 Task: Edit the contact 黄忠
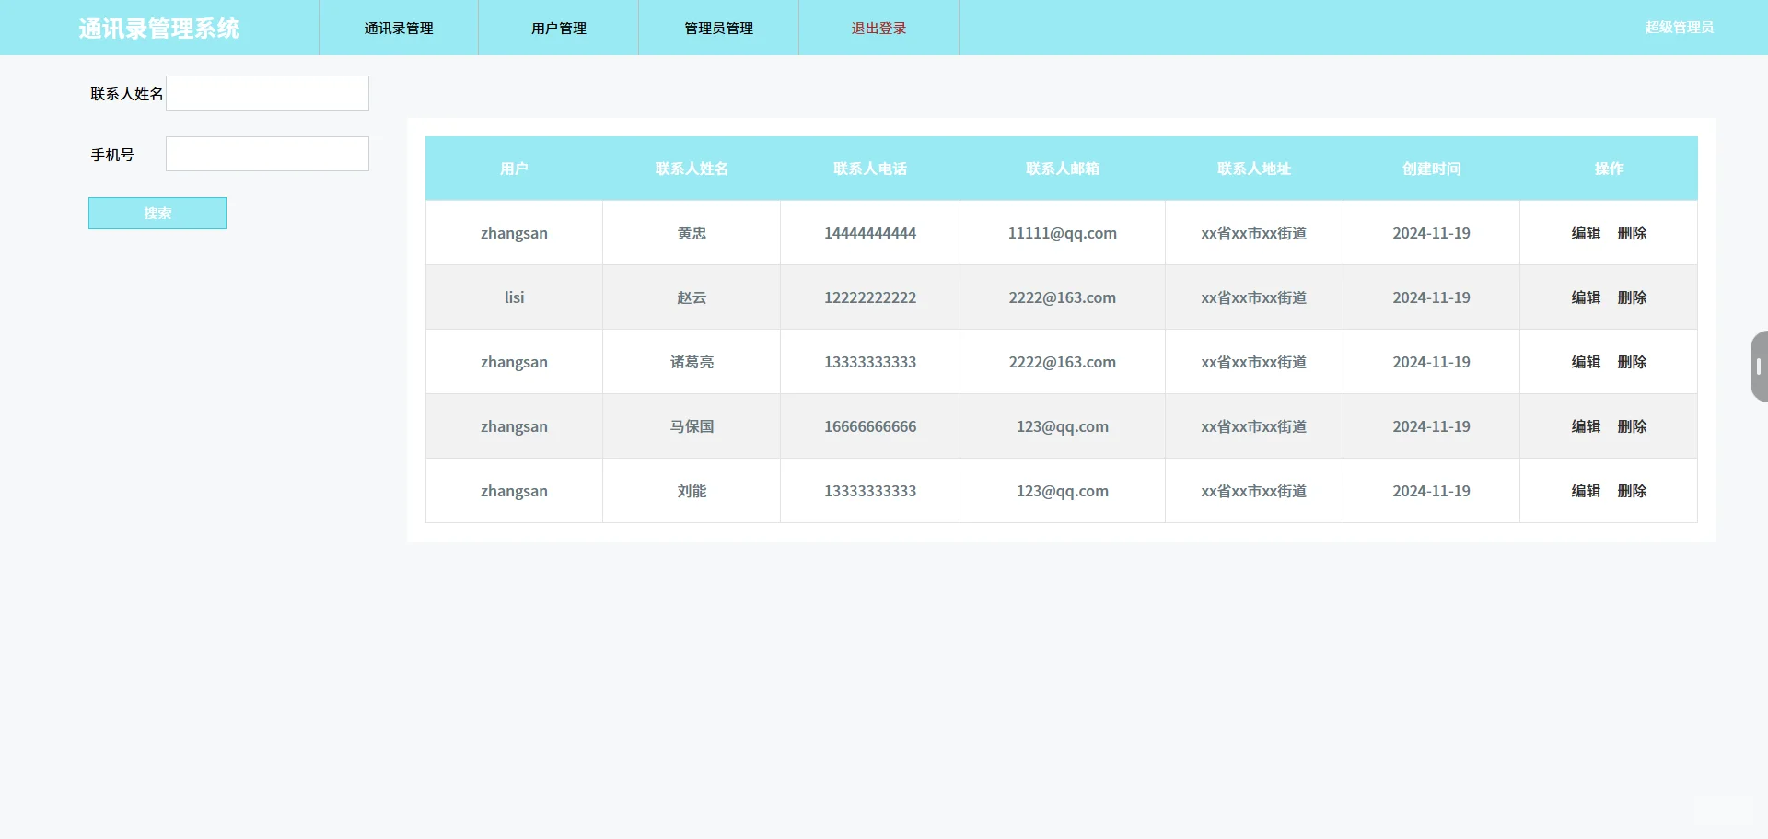[x=1585, y=233]
